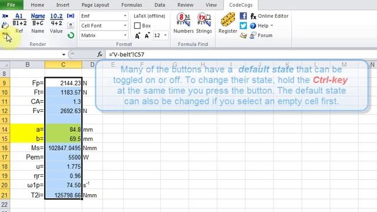The width and height of the screenshot is (377, 212).
Task: Open the Help dropdown menu
Action: (x=262, y=25)
